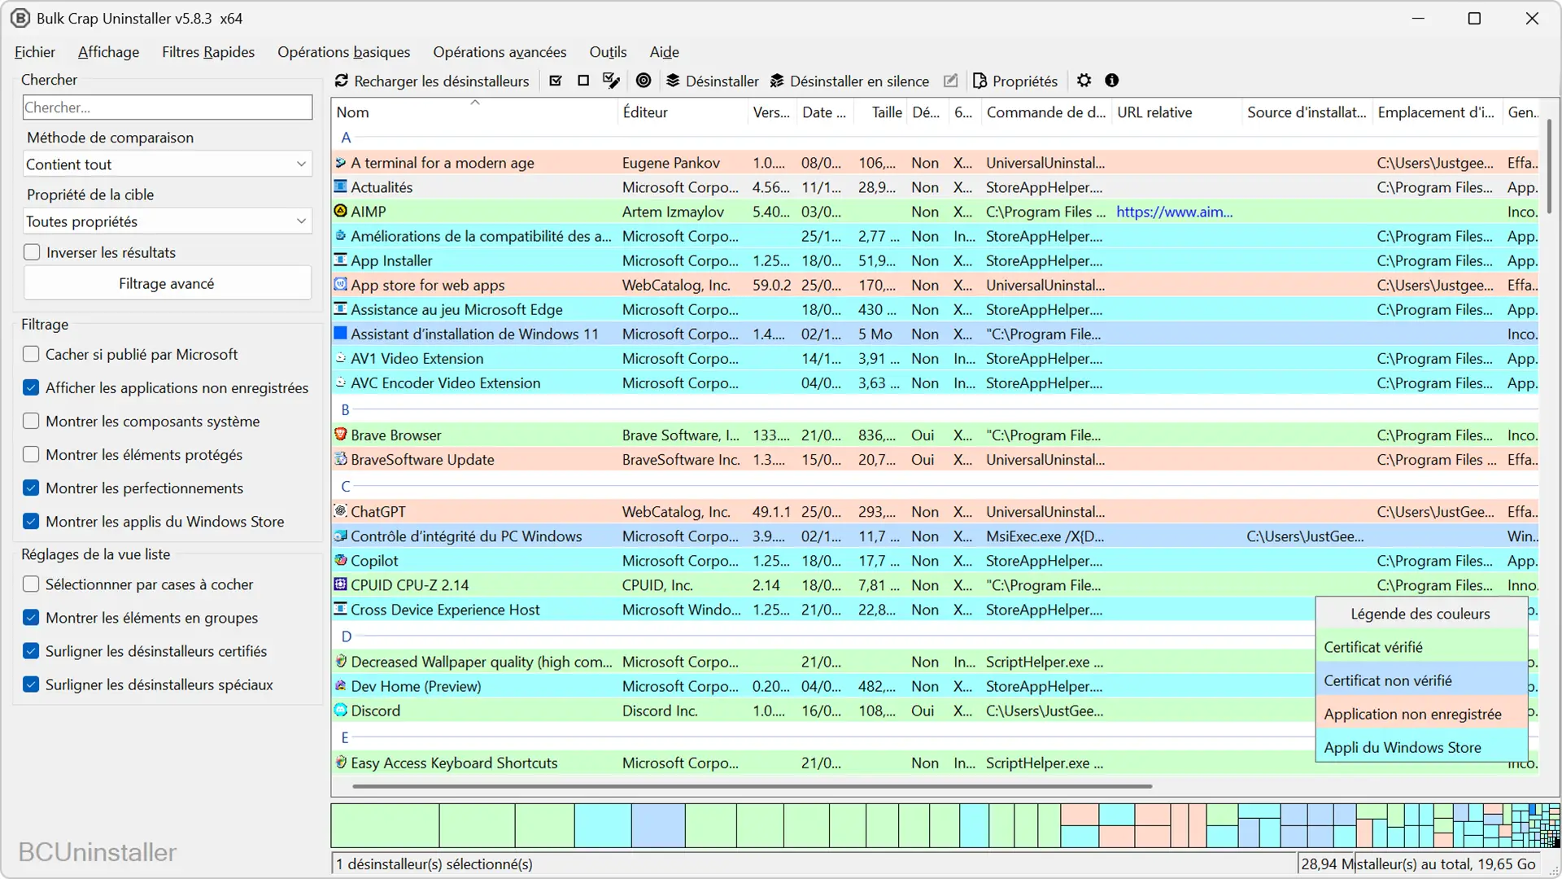Viewport: 1562px width, 879px height.
Task: Open the Méthode de comparaison dropdown
Action: point(168,164)
